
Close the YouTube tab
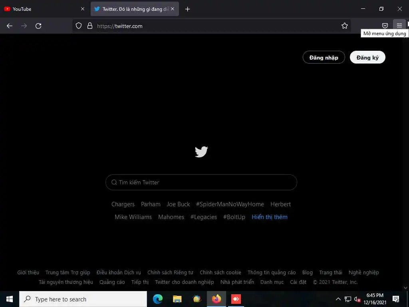(83, 9)
